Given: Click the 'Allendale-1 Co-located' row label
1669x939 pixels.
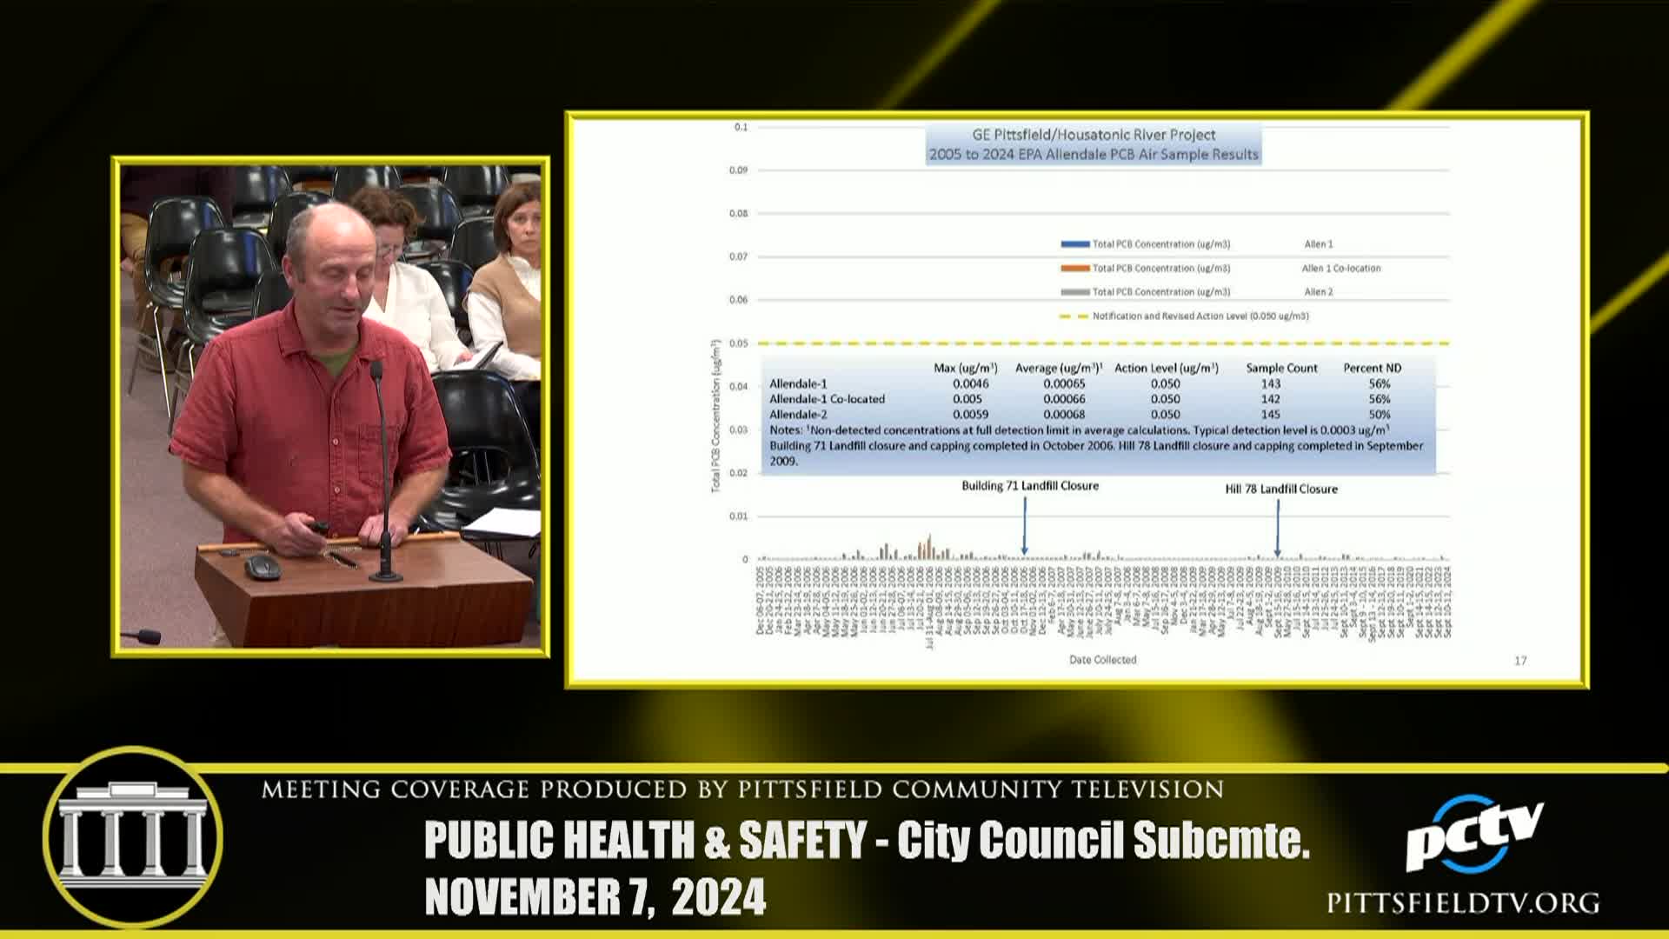Looking at the screenshot, I should pyautogui.click(x=827, y=399).
